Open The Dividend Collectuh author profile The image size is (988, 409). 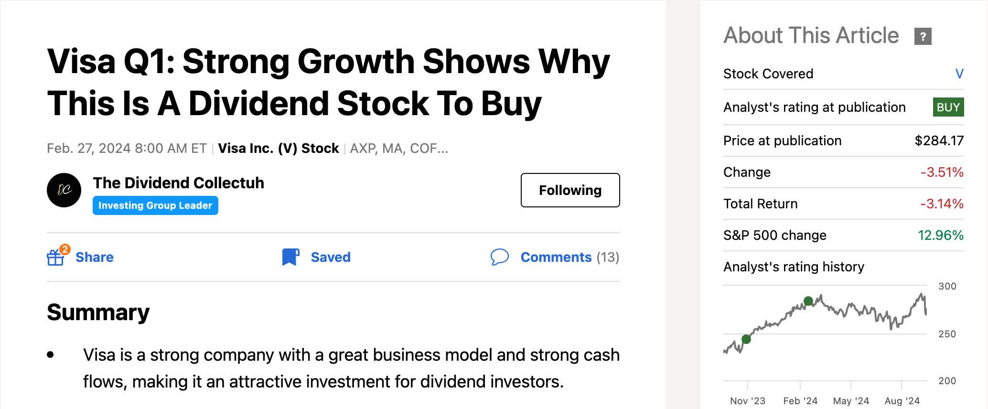point(178,183)
